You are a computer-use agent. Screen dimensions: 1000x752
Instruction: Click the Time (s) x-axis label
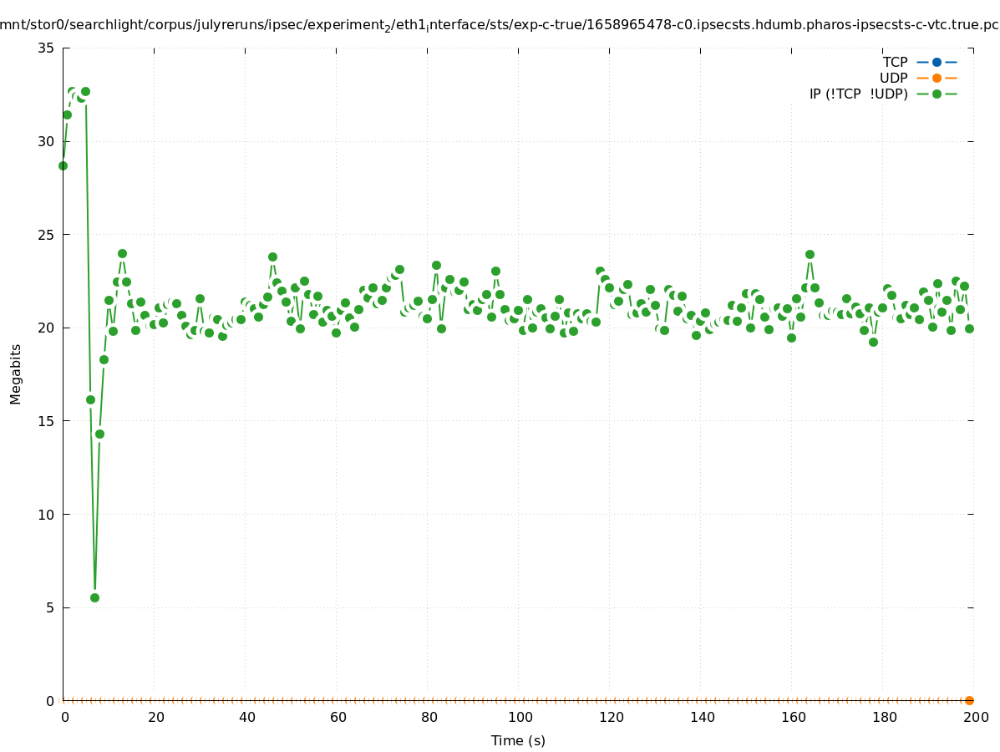click(518, 740)
